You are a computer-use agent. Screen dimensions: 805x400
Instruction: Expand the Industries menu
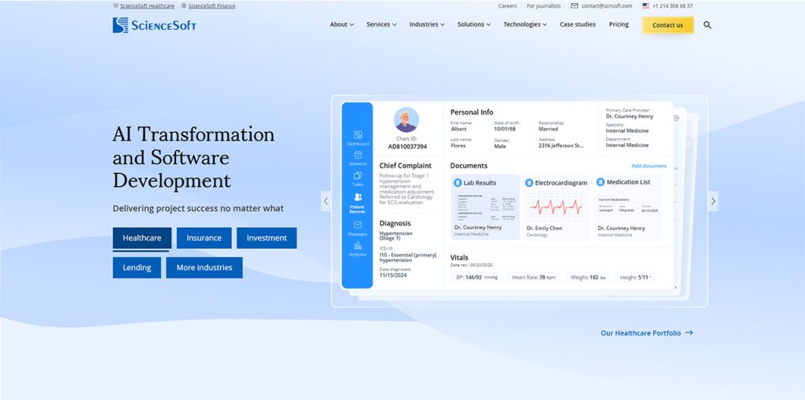[427, 24]
